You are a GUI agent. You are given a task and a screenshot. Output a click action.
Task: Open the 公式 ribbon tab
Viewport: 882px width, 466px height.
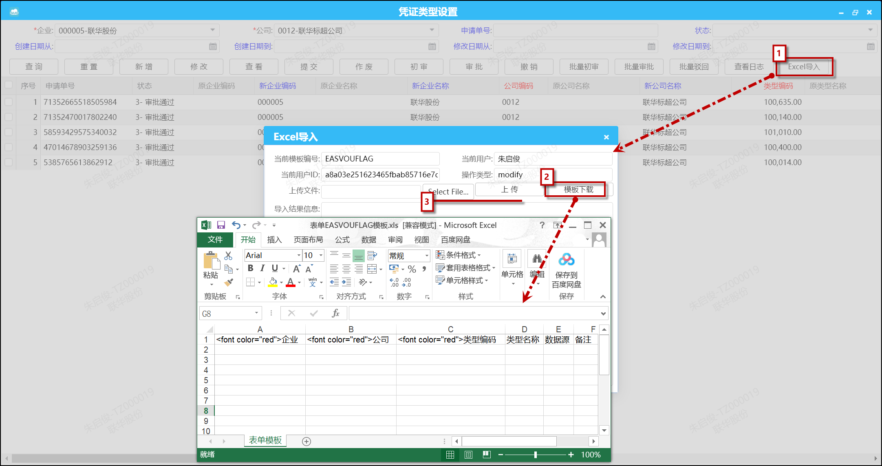click(x=342, y=240)
